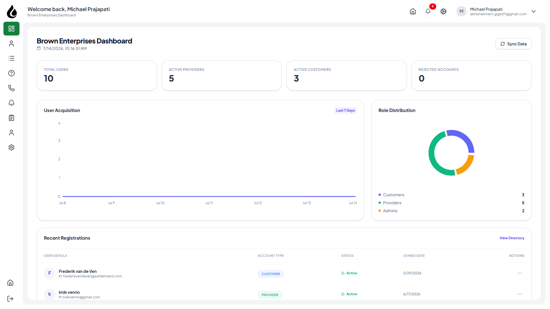The width and height of the screenshot is (550, 309).
Task: Open the person icon directly below the dashboard grid
Action: pos(11,43)
